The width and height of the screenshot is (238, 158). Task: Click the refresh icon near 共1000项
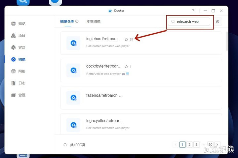click(x=65, y=145)
